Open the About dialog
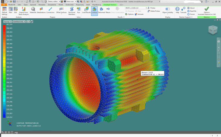221x137 pixels. 191,8
